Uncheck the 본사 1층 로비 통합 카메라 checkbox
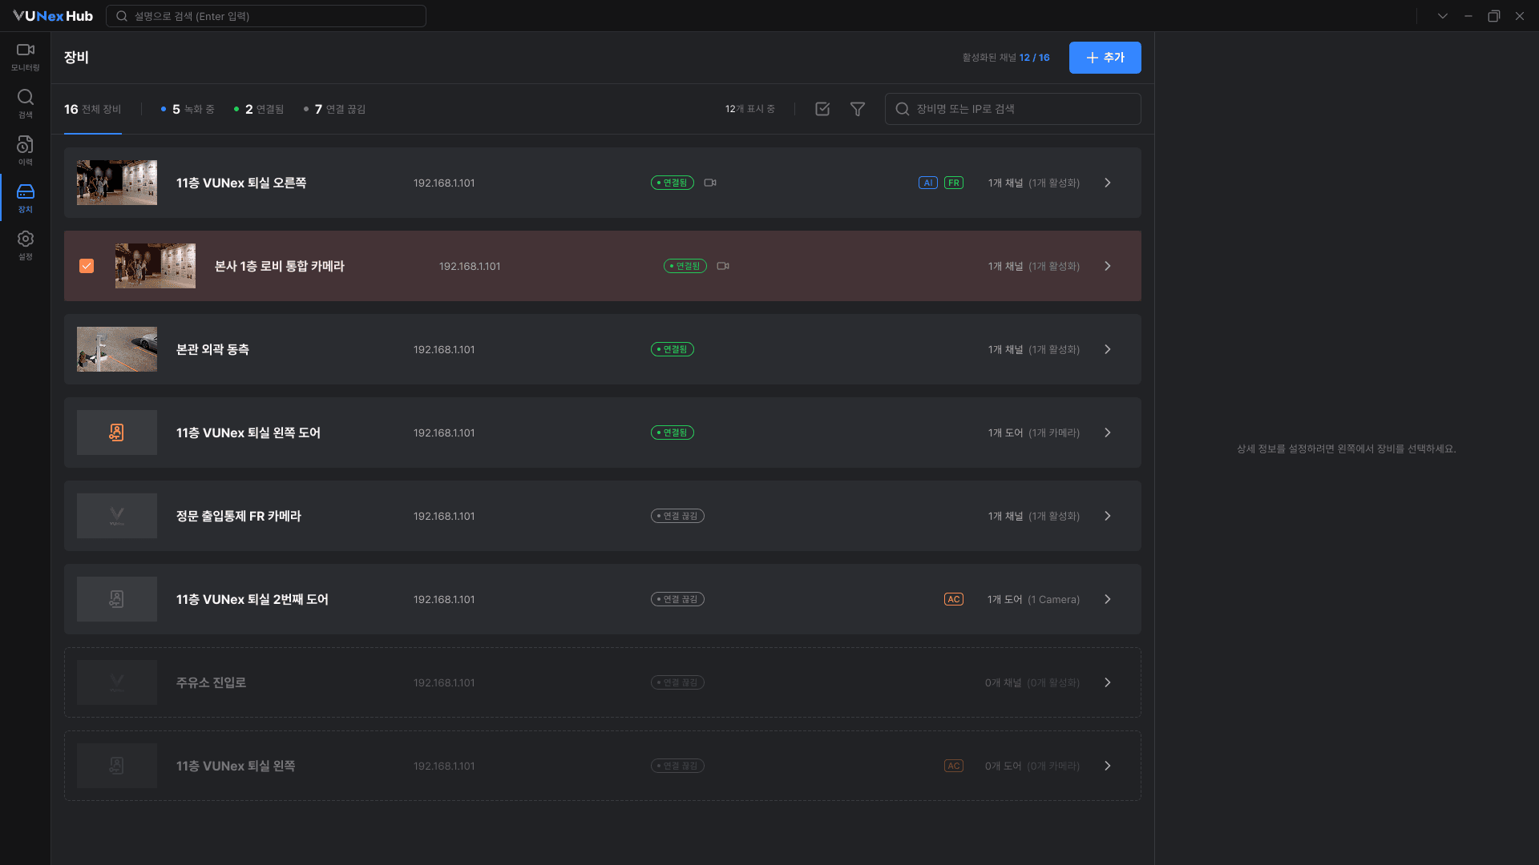1539x865 pixels. pos(87,266)
